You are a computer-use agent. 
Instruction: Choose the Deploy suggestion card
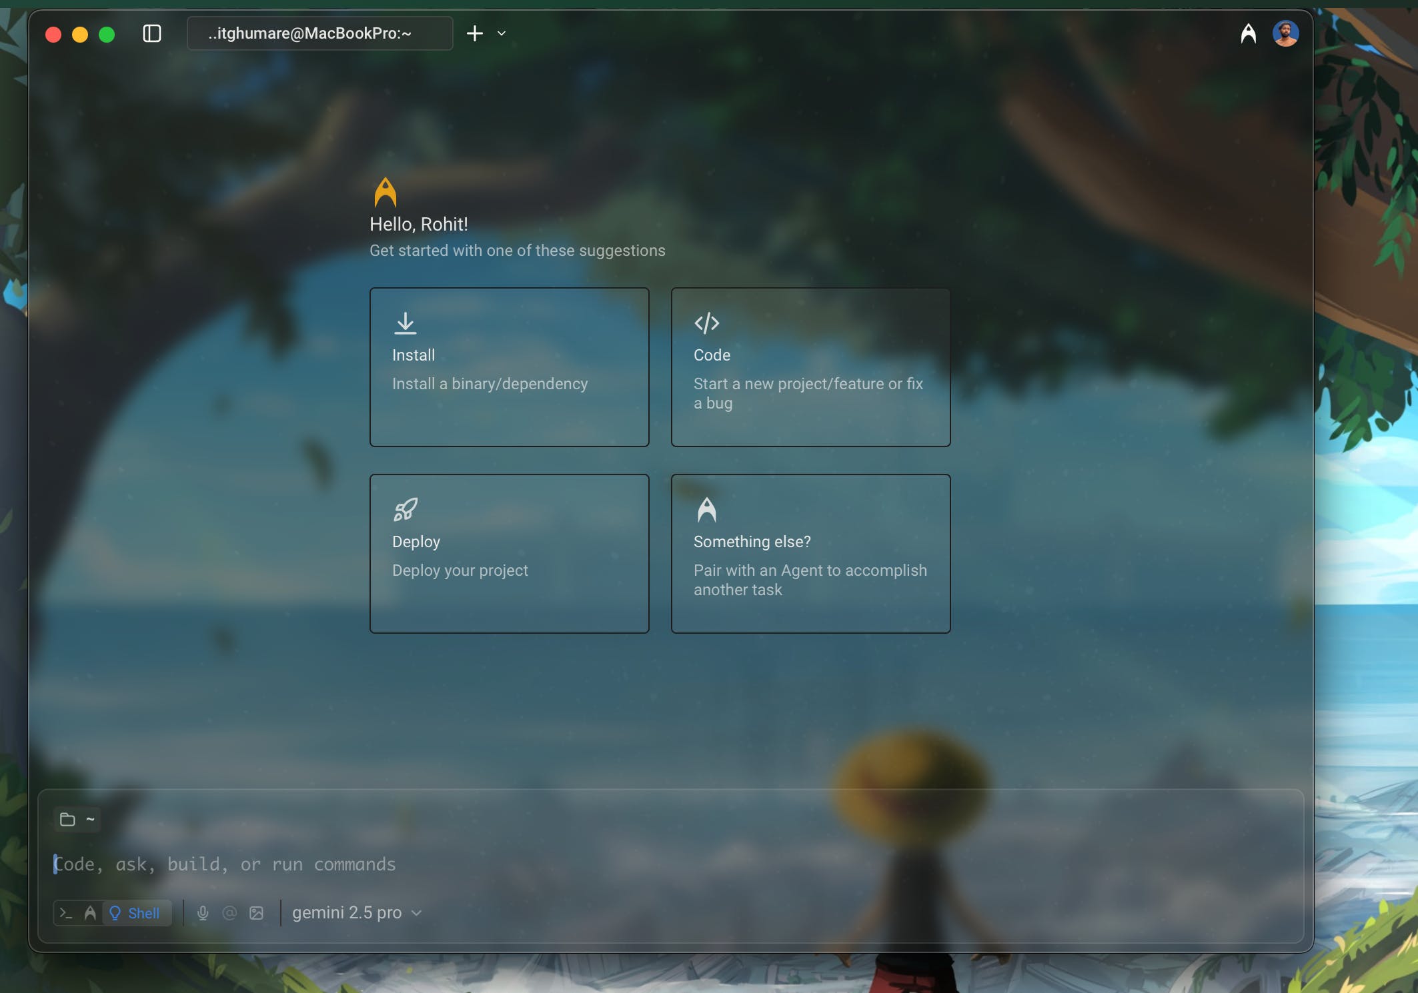pyautogui.click(x=509, y=554)
